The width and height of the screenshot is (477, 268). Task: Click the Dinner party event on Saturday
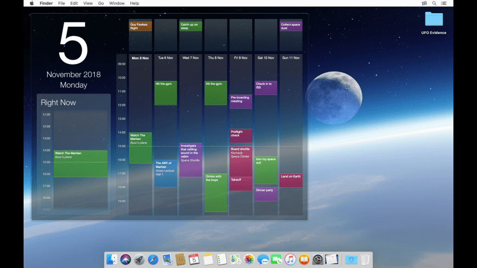click(266, 194)
